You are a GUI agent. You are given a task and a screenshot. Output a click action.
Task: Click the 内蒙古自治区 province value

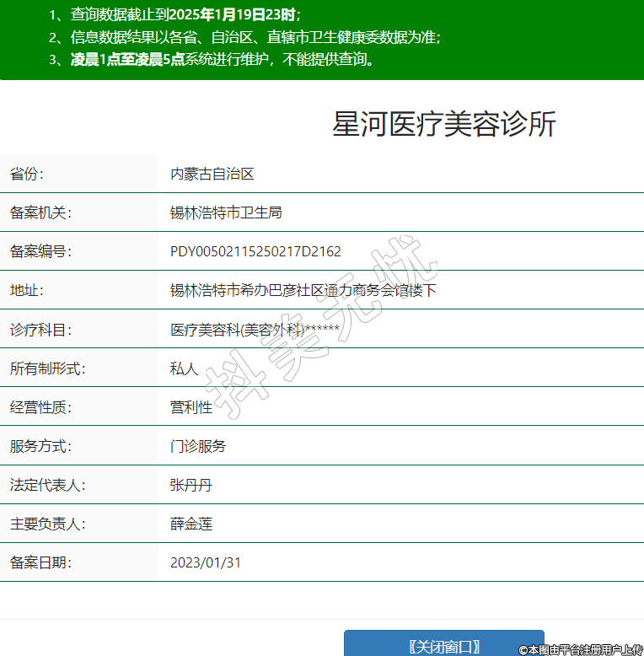(212, 174)
